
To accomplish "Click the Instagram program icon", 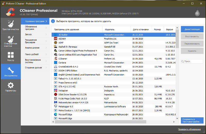I will (x=56, y=90).
